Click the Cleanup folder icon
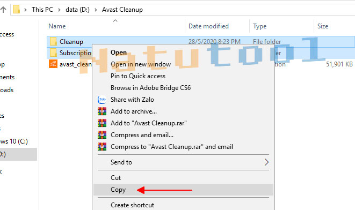Screen dimensions: 355x210 53,42
